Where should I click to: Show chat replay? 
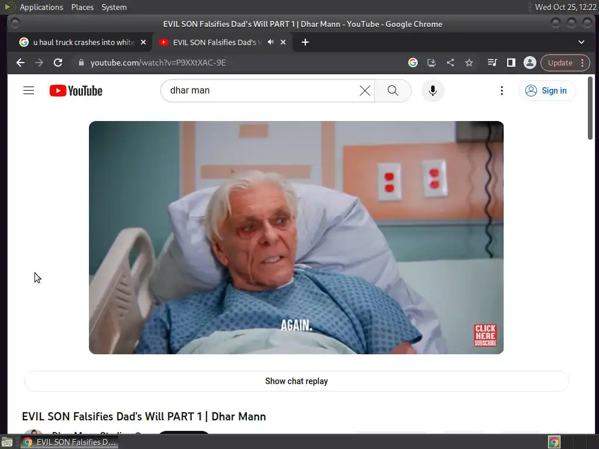(x=296, y=381)
